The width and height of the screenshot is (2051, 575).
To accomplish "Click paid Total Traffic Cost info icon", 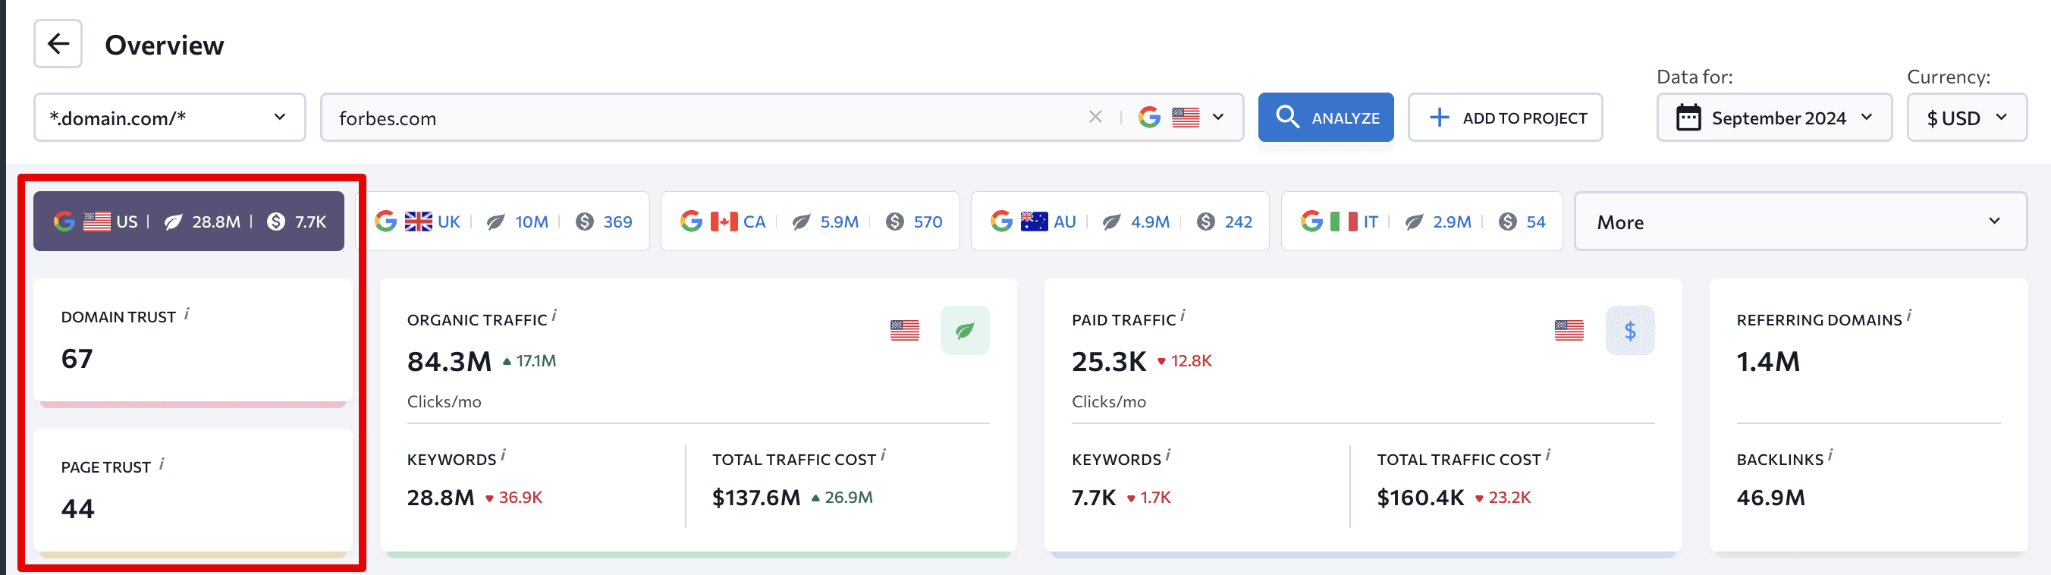I will (x=1548, y=456).
